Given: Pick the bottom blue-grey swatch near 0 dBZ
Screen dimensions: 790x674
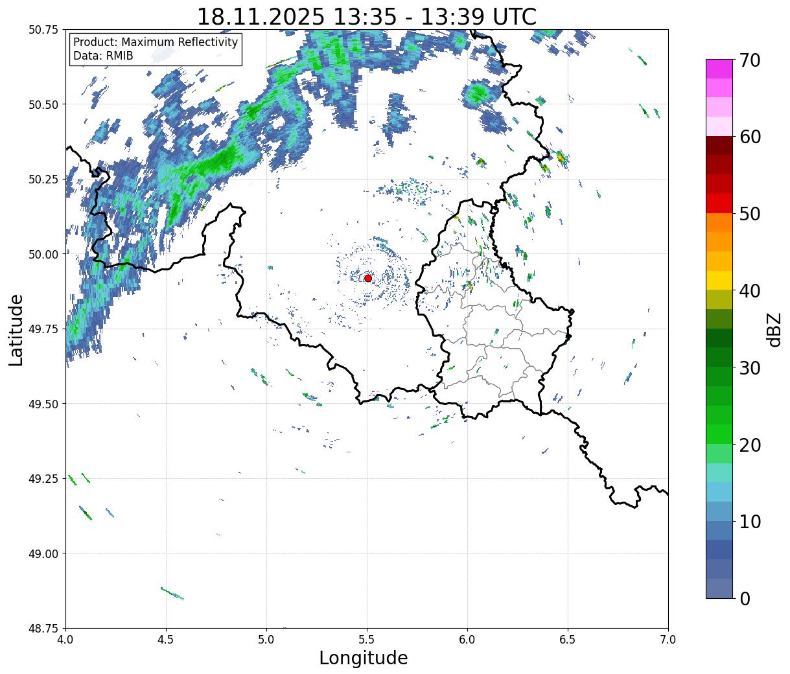Looking at the screenshot, I should tap(719, 588).
